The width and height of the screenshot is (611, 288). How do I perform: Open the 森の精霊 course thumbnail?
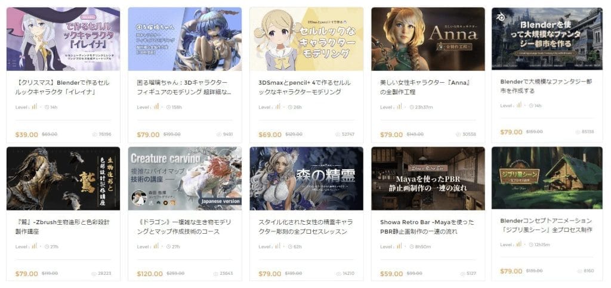click(x=306, y=178)
